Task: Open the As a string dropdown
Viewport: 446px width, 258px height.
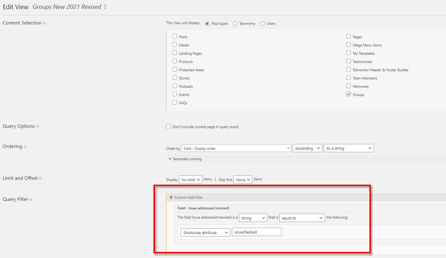Action: pos(349,148)
